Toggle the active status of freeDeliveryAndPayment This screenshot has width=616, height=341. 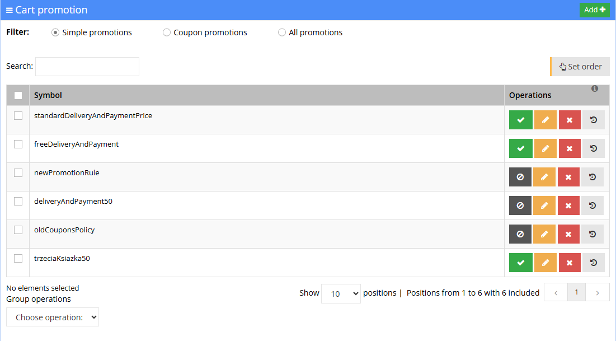pos(520,148)
